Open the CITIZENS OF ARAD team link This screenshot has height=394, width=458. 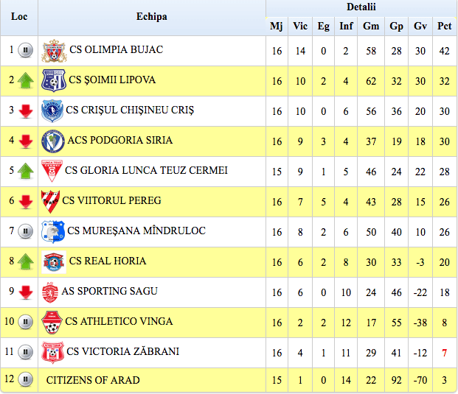[x=93, y=380]
